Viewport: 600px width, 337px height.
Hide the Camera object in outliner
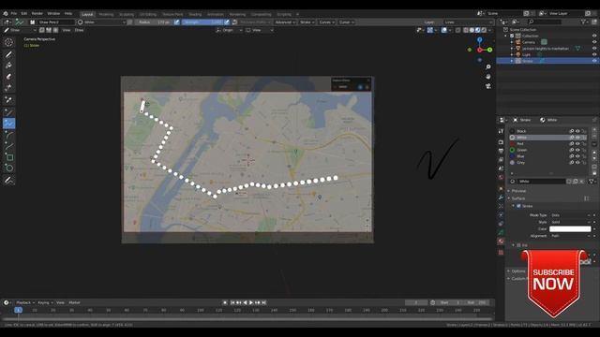(594, 42)
